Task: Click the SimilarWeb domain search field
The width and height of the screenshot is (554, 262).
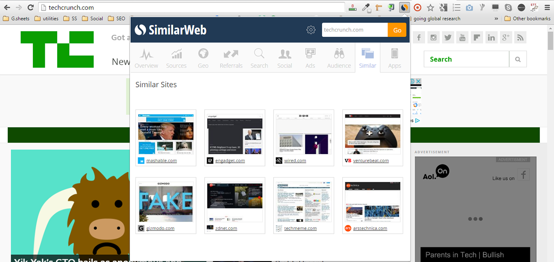Action: [x=355, y=30]
